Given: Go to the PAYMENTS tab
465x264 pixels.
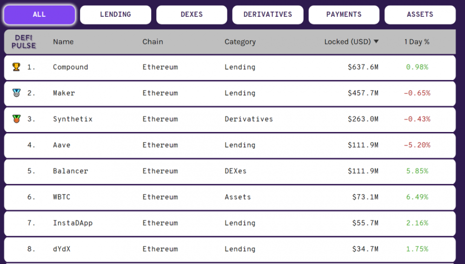Looking at the screenshot, I should pos(344,14).
